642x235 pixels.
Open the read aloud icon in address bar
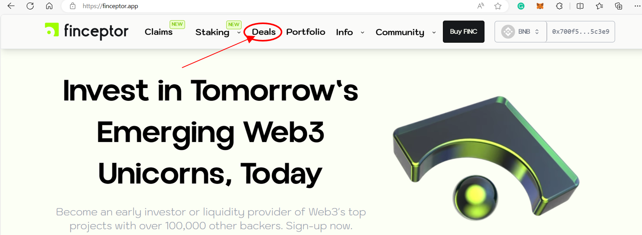click(x=481, y=6)
